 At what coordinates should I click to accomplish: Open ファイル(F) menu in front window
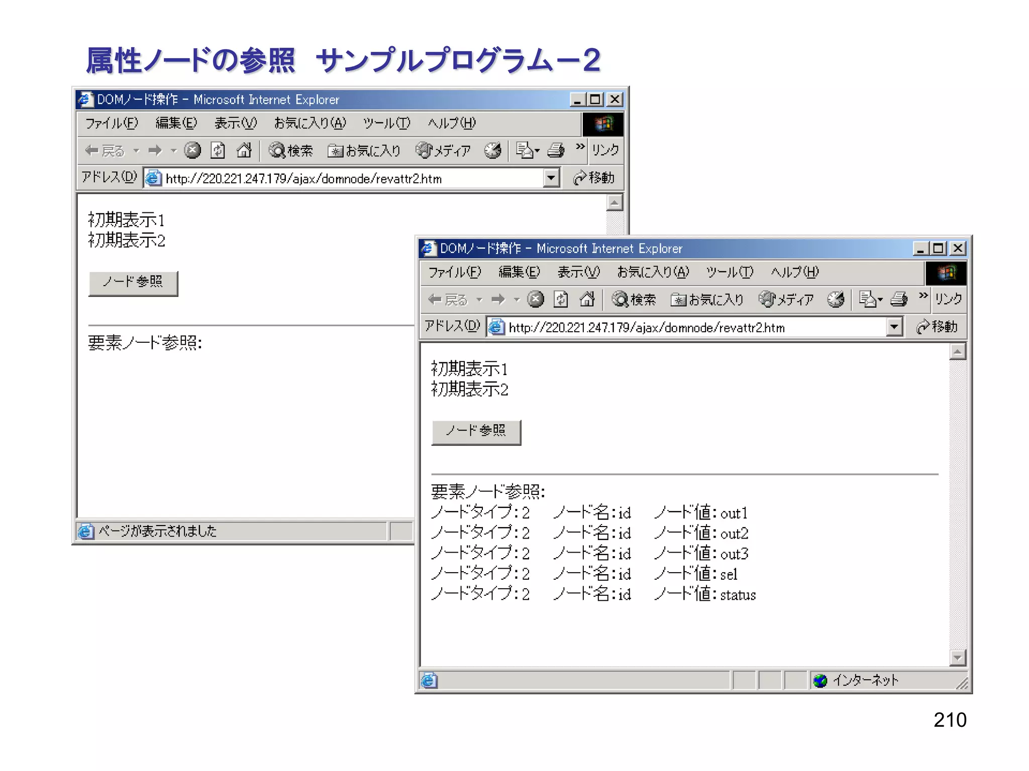coord(455,272)
